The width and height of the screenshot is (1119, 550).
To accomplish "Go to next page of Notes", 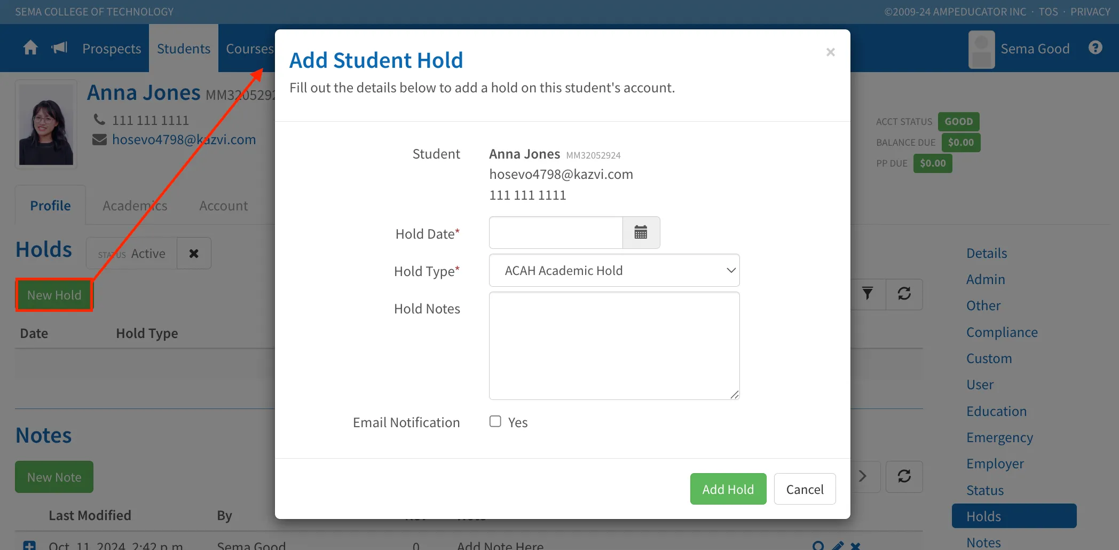I will [x=863, y=476].
